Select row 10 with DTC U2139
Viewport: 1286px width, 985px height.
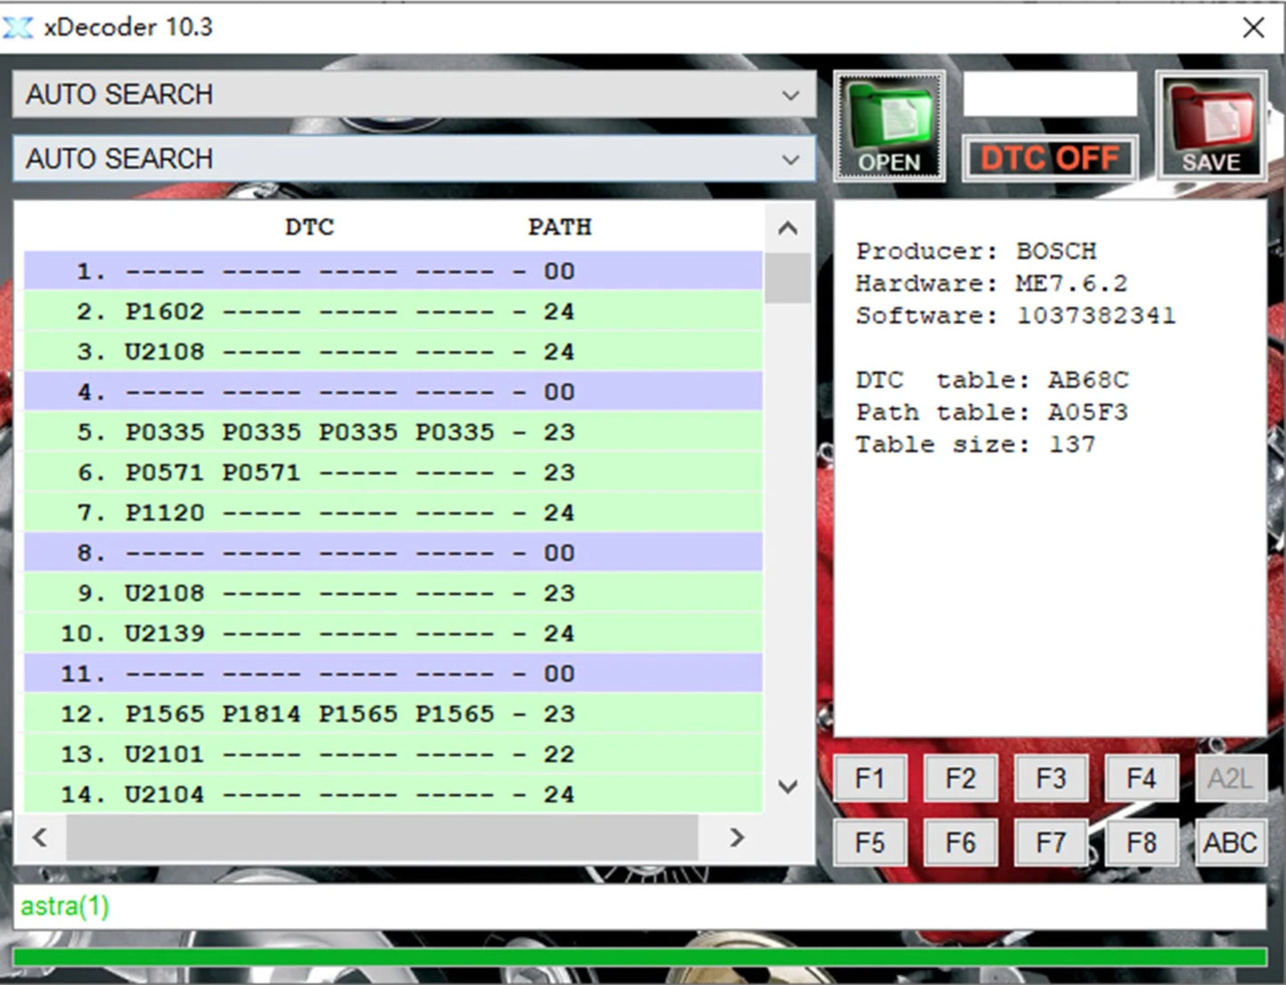[x=392, y=634]
